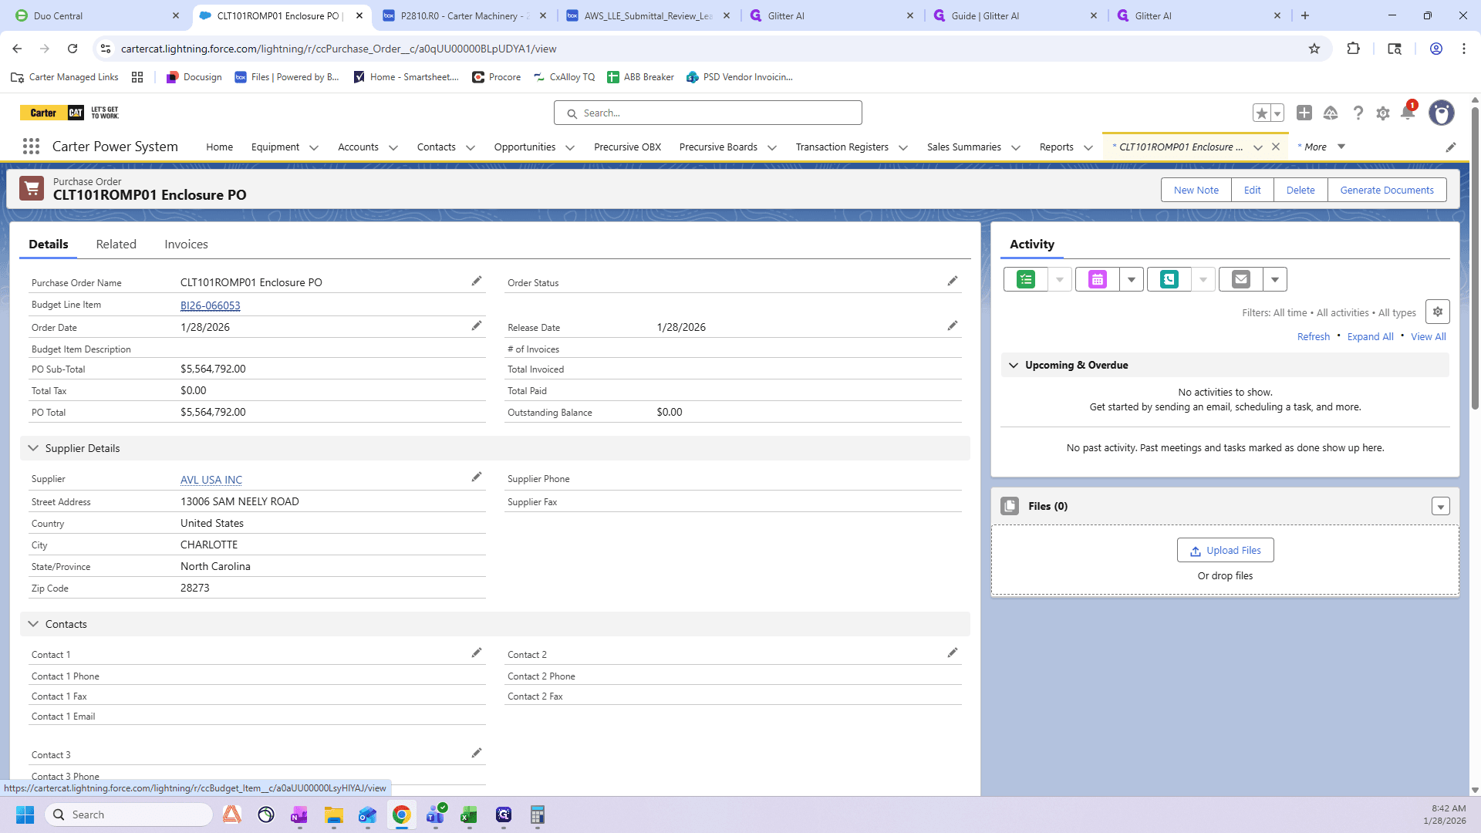Click the New Event calendar icon
This screenshot has height=833, width=1481.
pyautogui.click(x=1098, y=280)
